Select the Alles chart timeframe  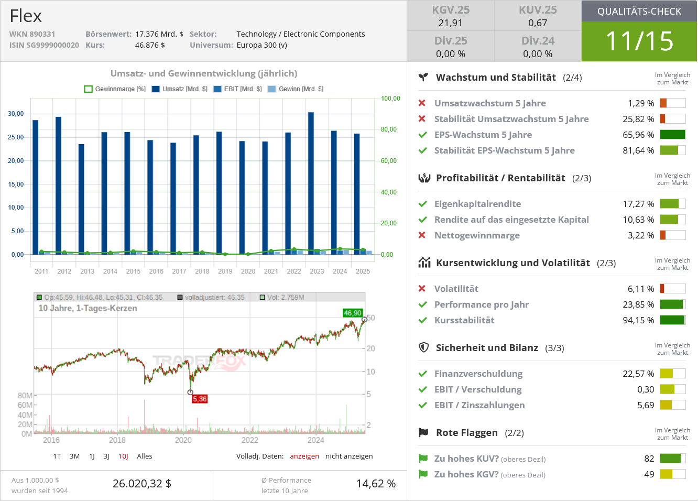tap(145, 456)
